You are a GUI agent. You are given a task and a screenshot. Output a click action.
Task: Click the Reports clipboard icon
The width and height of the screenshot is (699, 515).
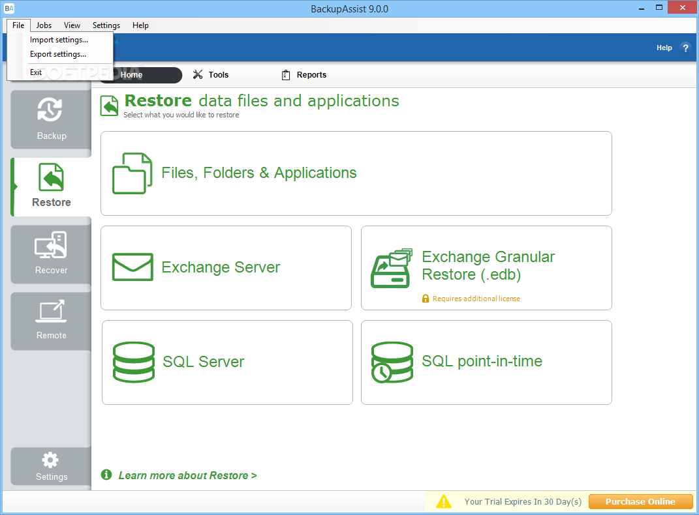pos(286,75)
